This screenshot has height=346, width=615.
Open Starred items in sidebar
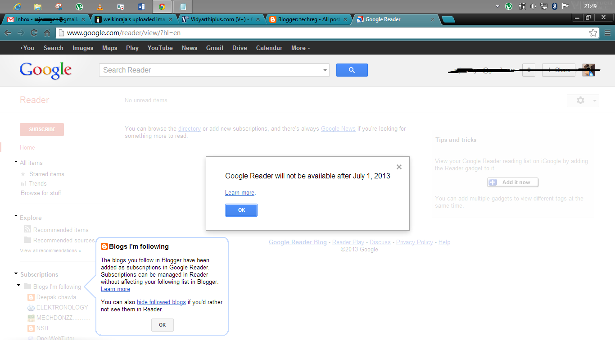(47, 174)
